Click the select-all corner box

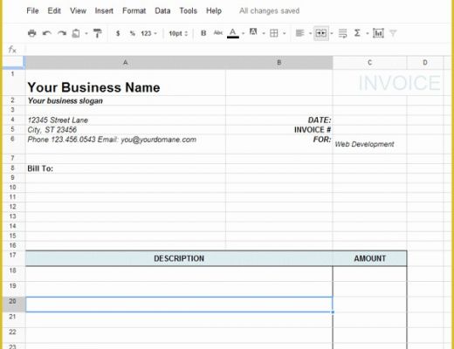[x=14, y=63]
